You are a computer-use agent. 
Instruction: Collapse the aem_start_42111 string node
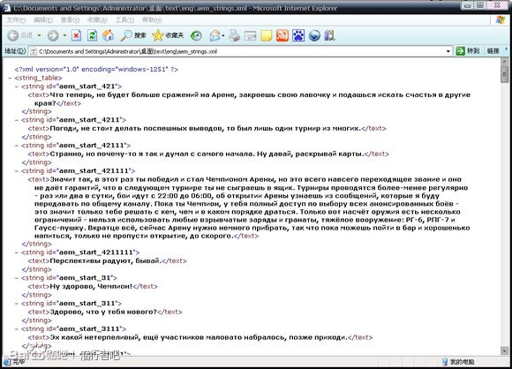pyautogui.click(x=16, y=146)
